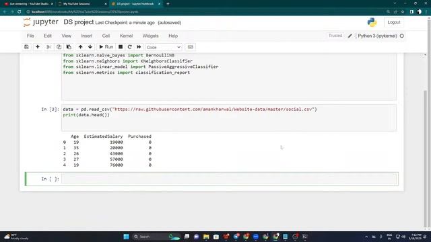
Task: Close the DS project Jupyter Notebook tab
Action: pyautogui.click(x=159, y=4)
